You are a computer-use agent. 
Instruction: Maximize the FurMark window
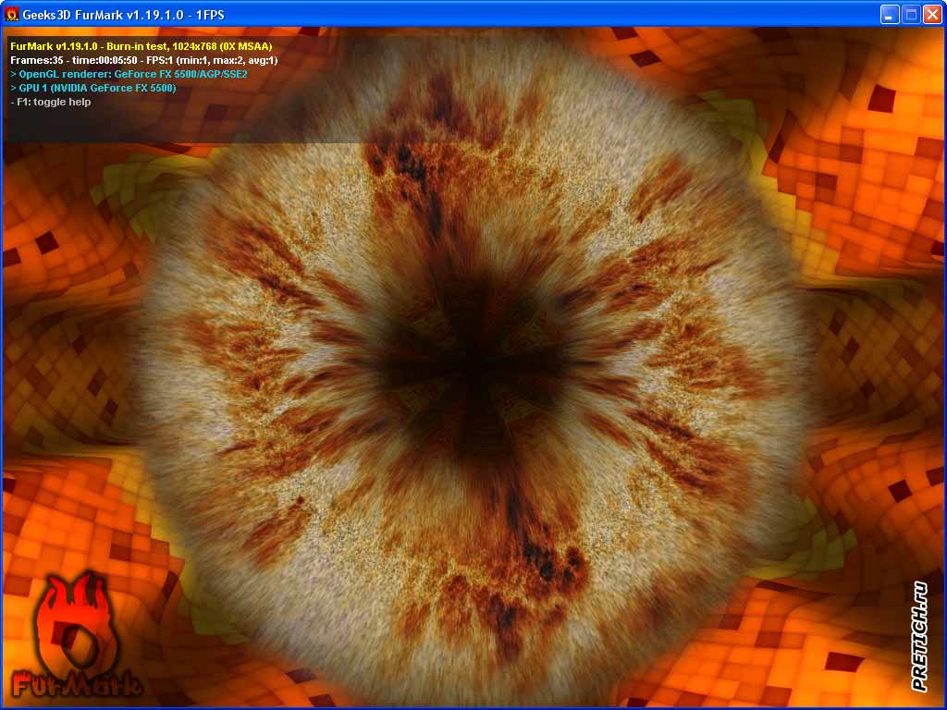pos(911,14)
